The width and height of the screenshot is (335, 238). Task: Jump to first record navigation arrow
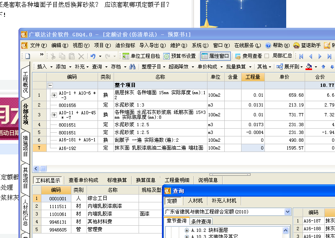(301, 57)
